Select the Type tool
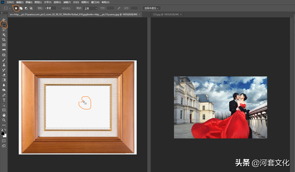The height and width of the screenshot is (172, 295). tap(4, 100)
